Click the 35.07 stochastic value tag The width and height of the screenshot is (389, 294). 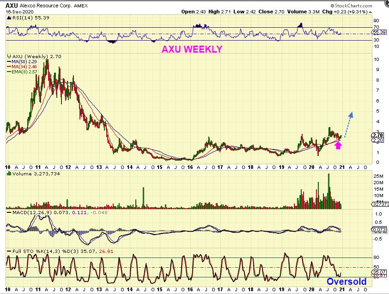(x=379, y=272)
